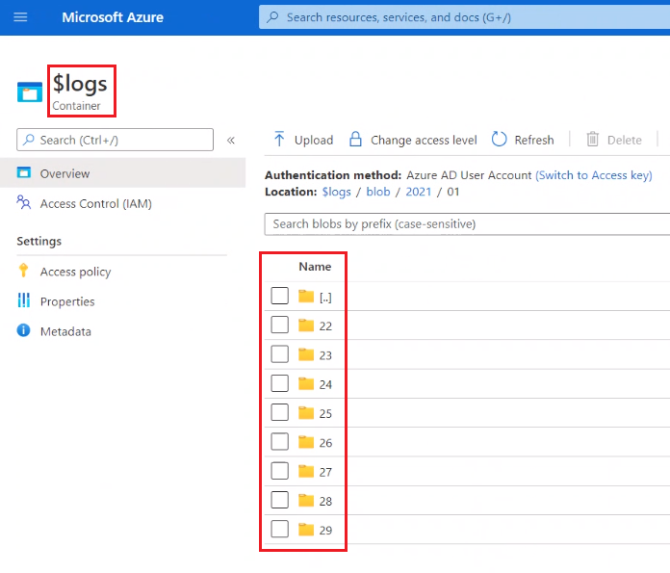Click the circular Refresh icon
The height and width of the screenshot is (573, 670).
coord(499,139)
